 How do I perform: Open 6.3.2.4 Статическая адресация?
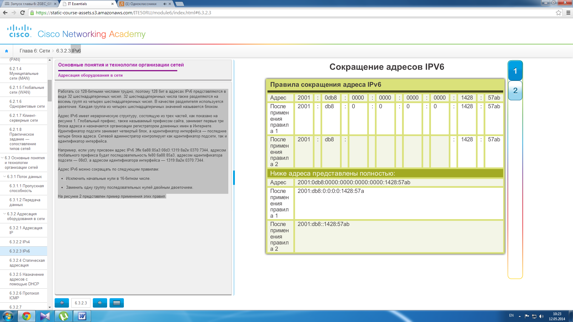pyautogui.click(x=24, y=263)
